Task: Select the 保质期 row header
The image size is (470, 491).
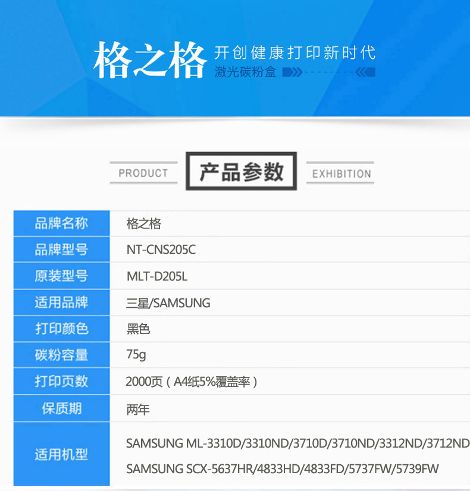Action: point(61,408)
